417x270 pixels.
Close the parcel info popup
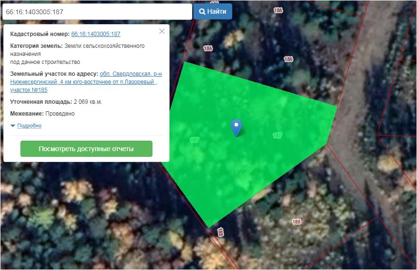coord(161,31)
